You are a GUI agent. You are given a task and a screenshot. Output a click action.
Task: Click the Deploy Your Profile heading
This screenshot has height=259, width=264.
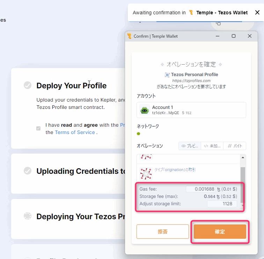71,86
